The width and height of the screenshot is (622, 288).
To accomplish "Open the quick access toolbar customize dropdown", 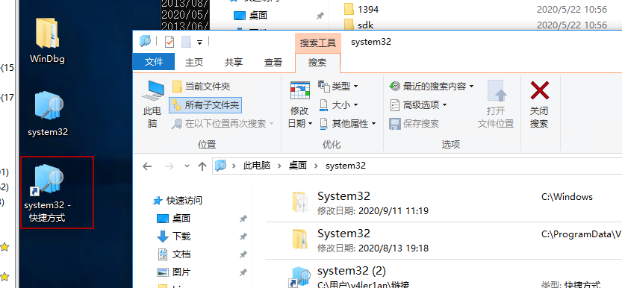I will click(x=200, y=42).
